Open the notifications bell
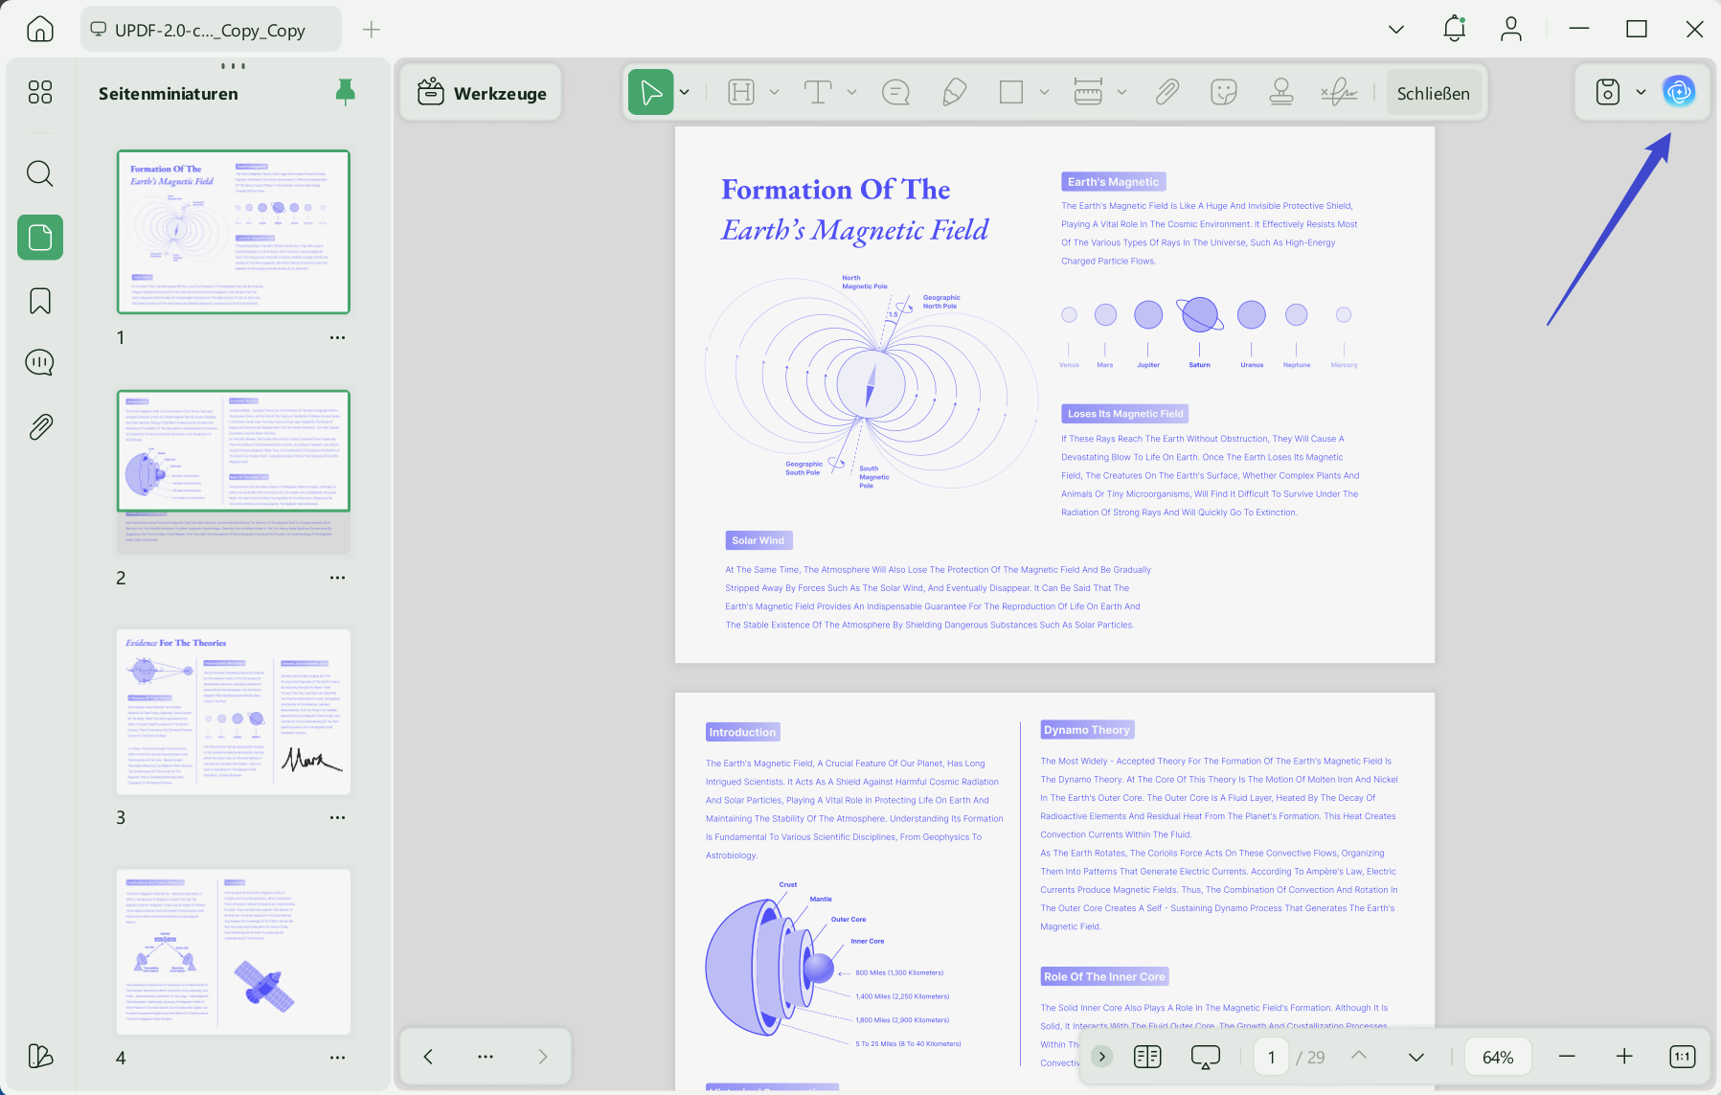 [x=1454, y=29]
